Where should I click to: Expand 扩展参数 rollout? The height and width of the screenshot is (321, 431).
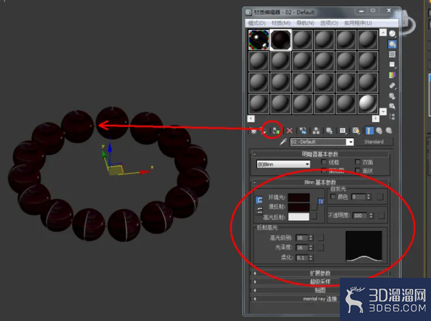pyautogui.click(x=320, y=273)
